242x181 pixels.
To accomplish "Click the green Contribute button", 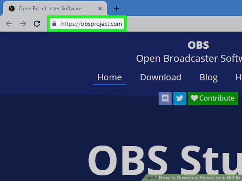I will [x=213, y=98].
